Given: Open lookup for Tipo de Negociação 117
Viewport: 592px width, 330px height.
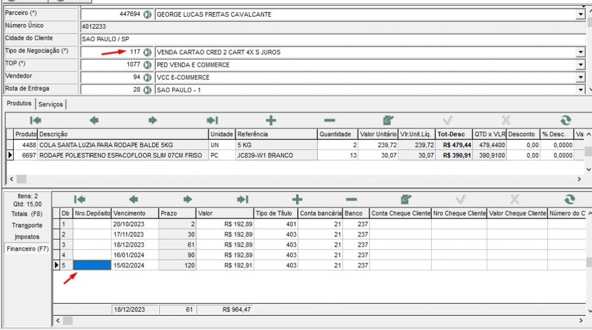Looking at the screenshot, I should pyautogui.click(x=148, y=52).
